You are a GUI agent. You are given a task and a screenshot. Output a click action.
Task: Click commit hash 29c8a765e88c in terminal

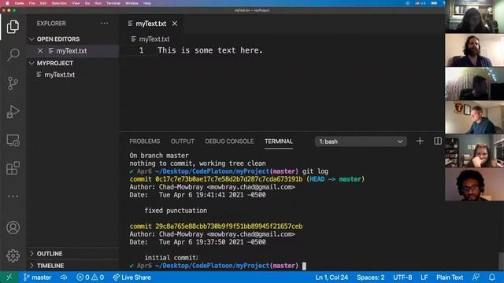tap(229, 226)
